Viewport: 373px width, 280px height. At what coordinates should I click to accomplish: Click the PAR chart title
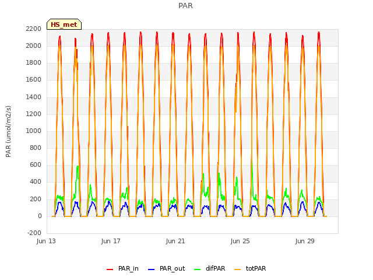[x=185, y=6]
